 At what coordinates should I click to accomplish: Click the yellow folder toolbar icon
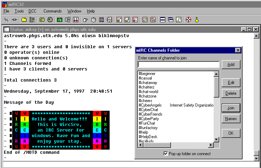[x=24, y=20]
